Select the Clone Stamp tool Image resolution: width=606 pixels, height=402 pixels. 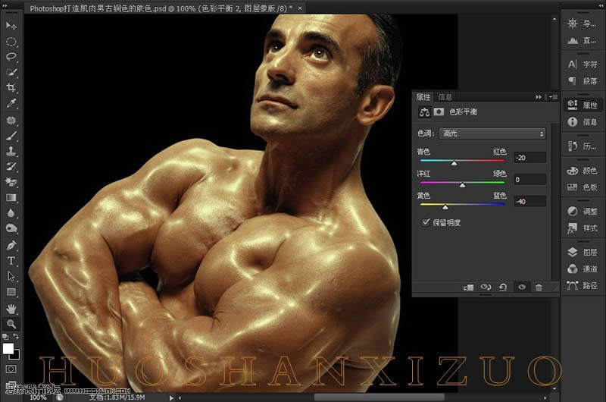pyautogui.click(x=11, y=151)
